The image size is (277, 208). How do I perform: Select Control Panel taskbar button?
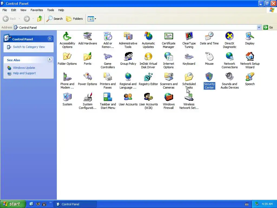tap(75, 204)
